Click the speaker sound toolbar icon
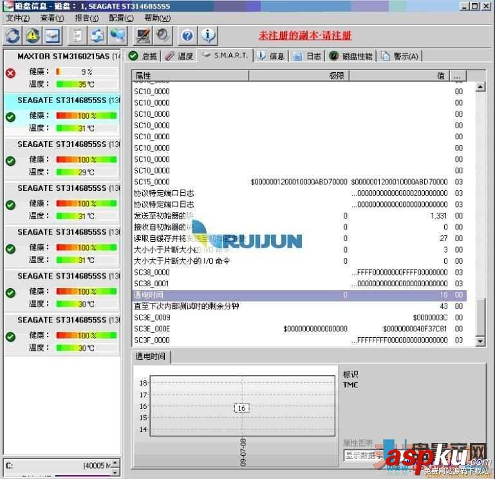This screenshot has width=495, height=479. point(163,35)
